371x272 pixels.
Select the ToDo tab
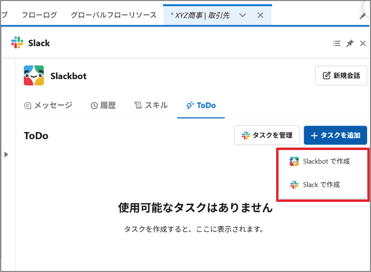tap(201, 105)
